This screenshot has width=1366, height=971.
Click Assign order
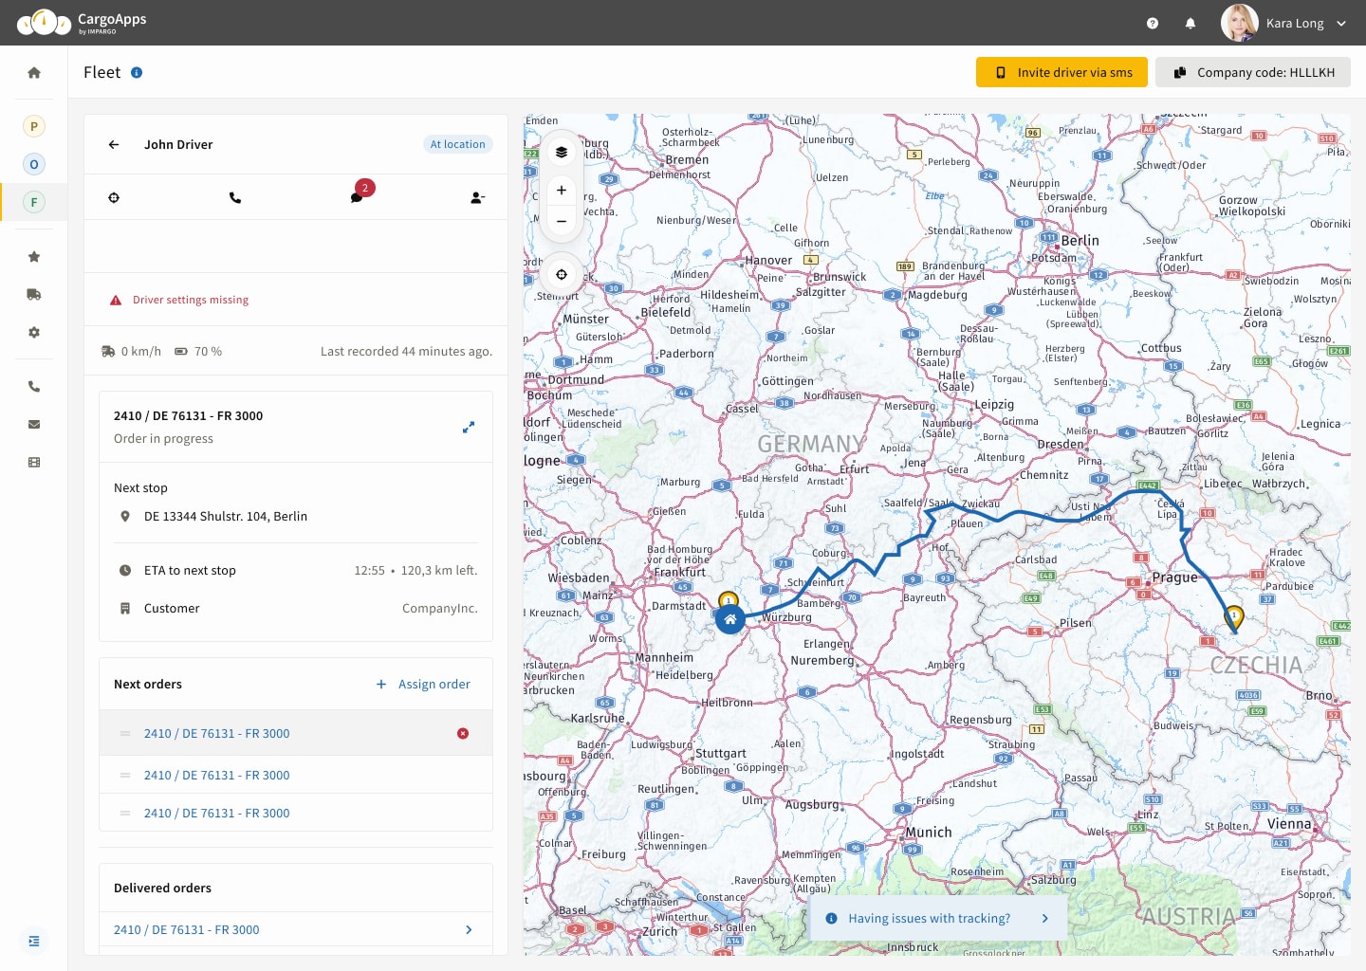pos(423,685)
